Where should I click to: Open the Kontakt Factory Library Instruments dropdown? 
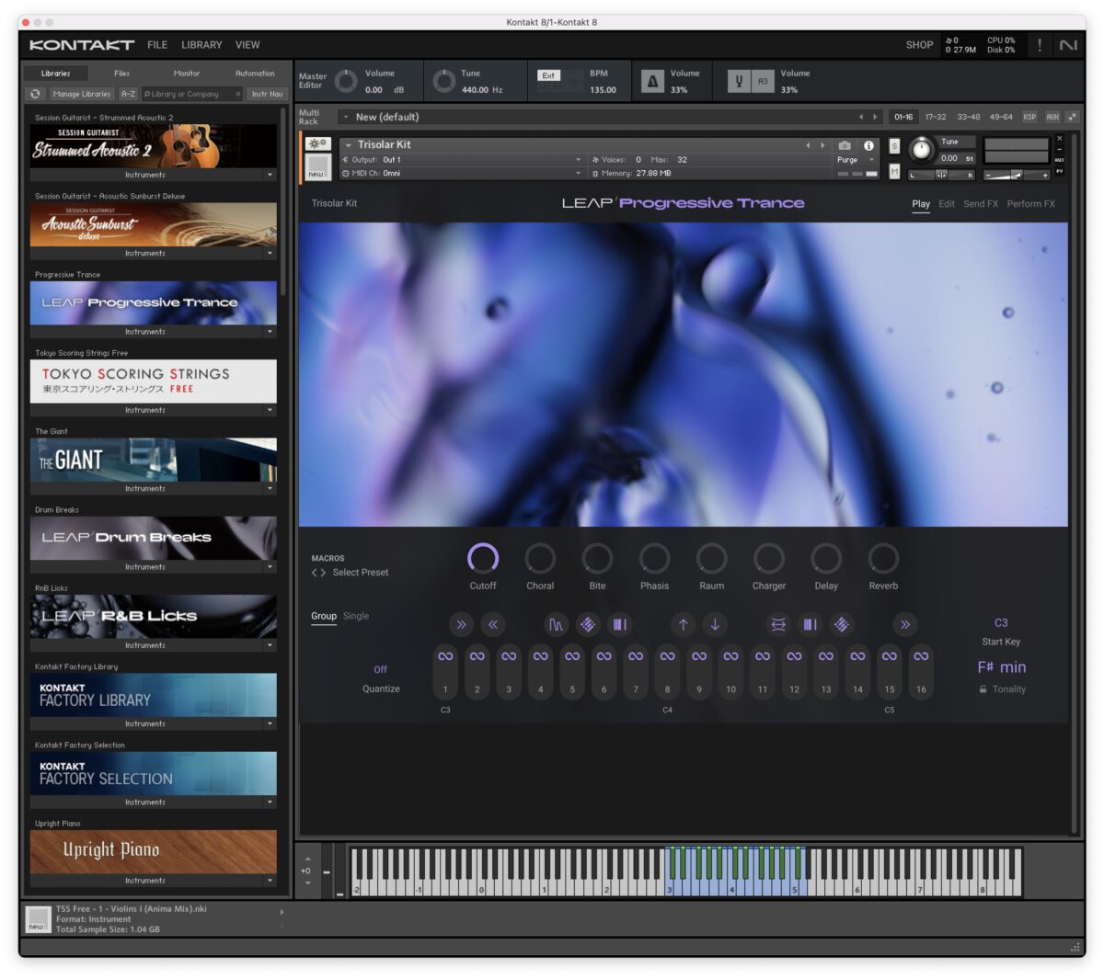[x=270, y=724]
